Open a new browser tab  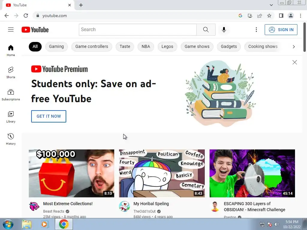[81, 5]
